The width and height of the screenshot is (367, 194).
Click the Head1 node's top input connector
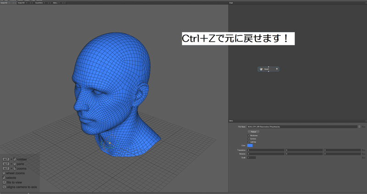(268, 67)
